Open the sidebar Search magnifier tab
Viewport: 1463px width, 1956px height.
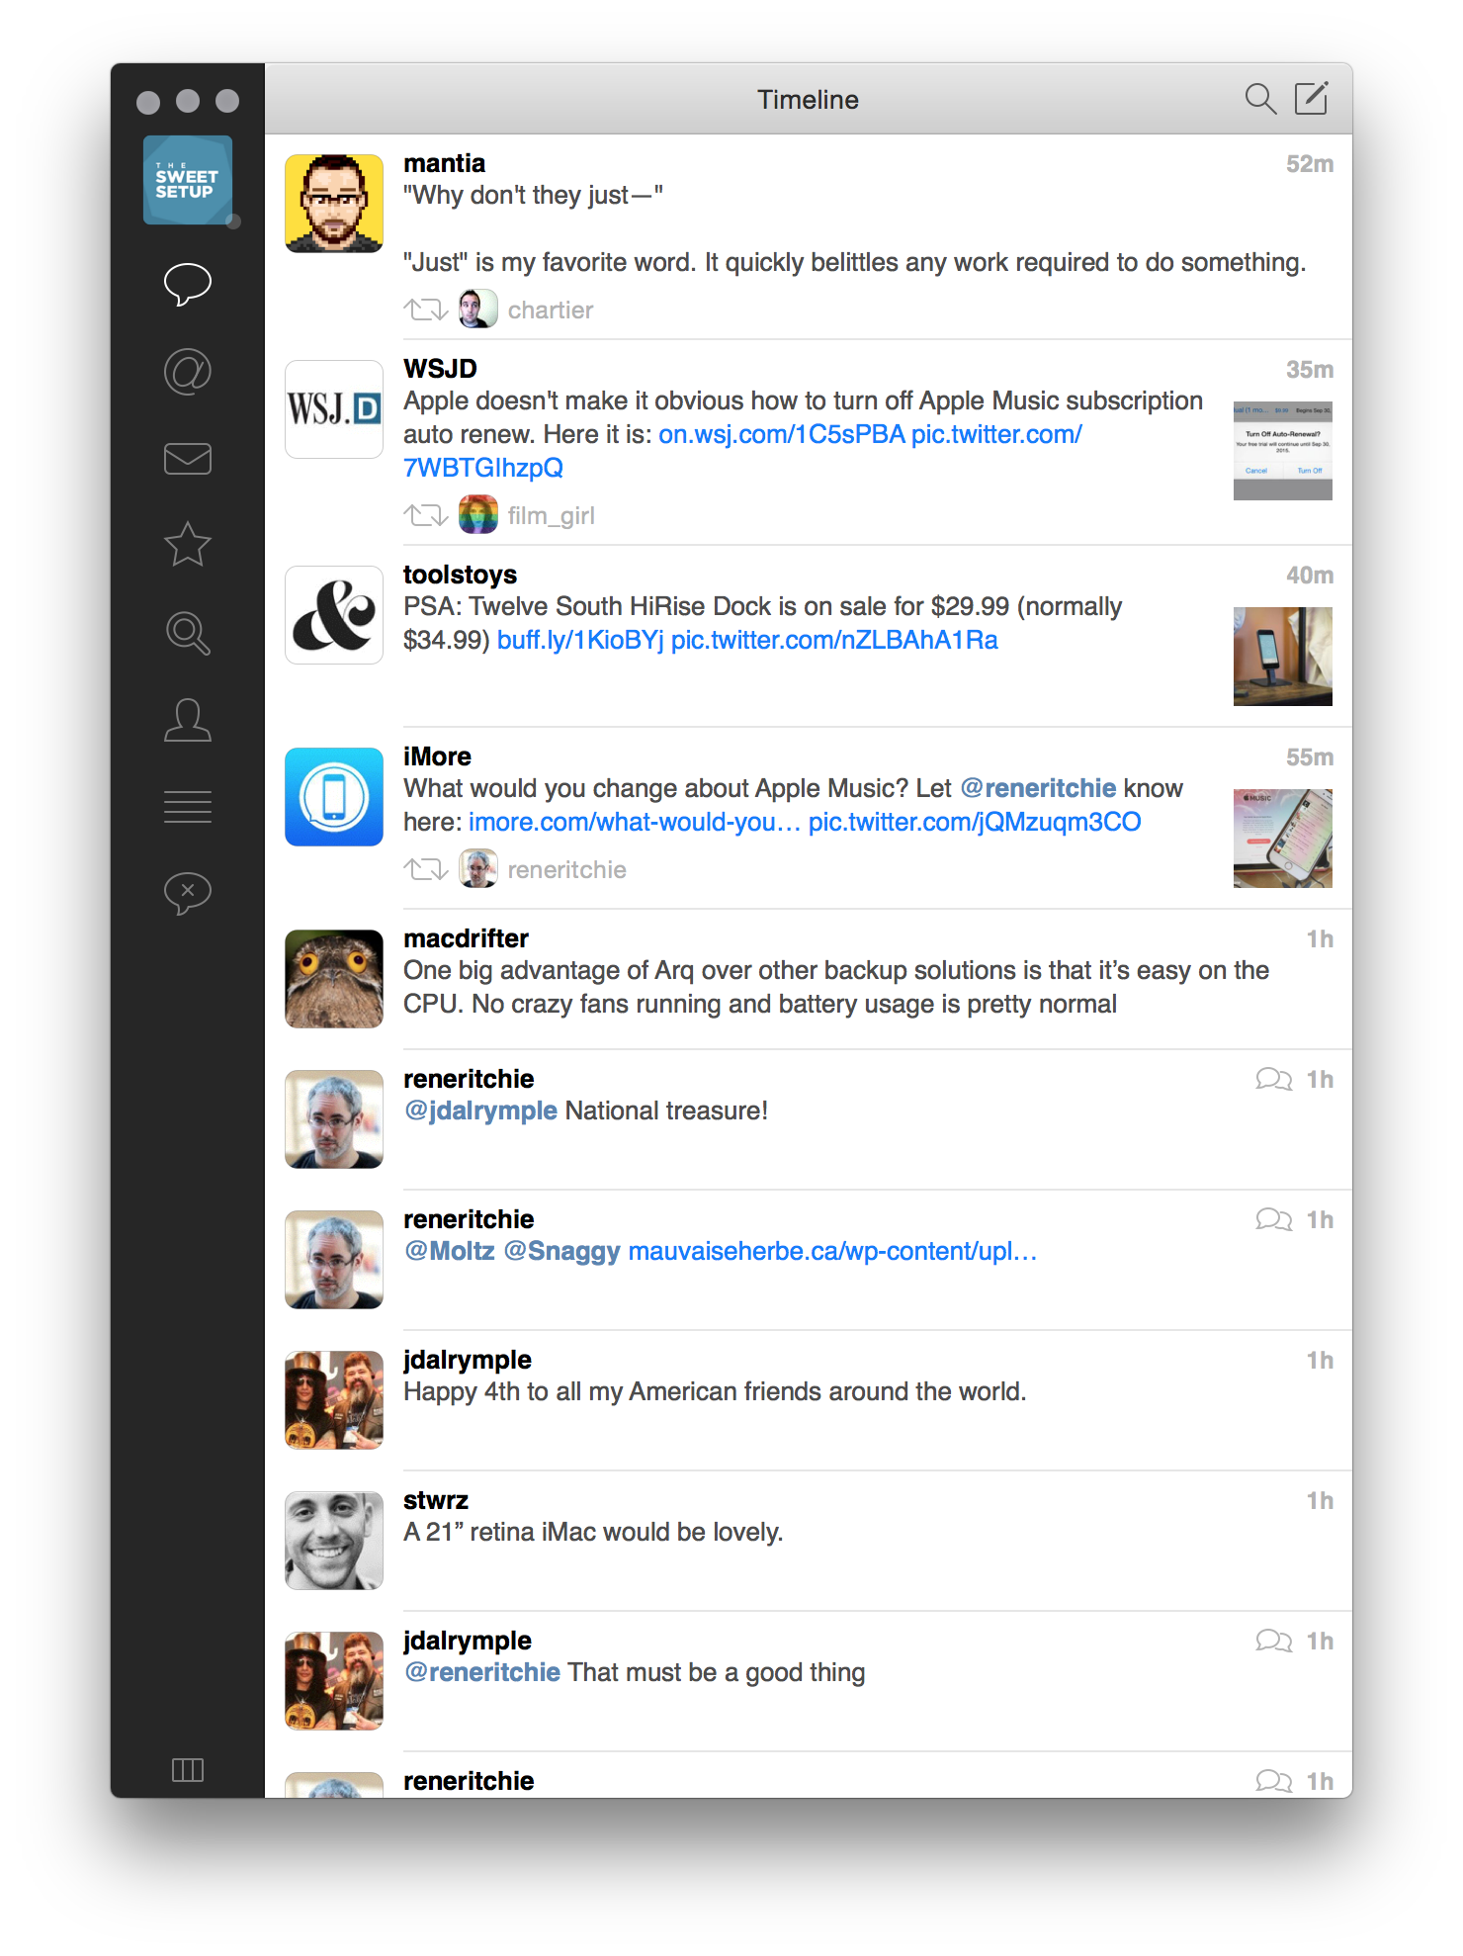(x=187, y=633)
